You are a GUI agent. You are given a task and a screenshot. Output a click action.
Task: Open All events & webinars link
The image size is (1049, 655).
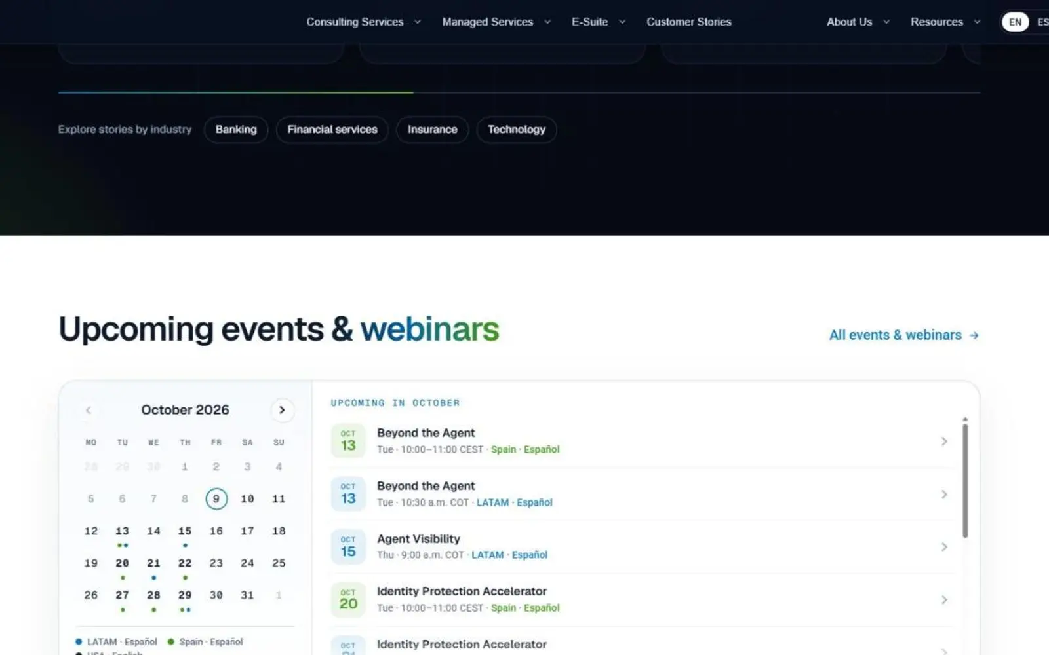[904, 335]
